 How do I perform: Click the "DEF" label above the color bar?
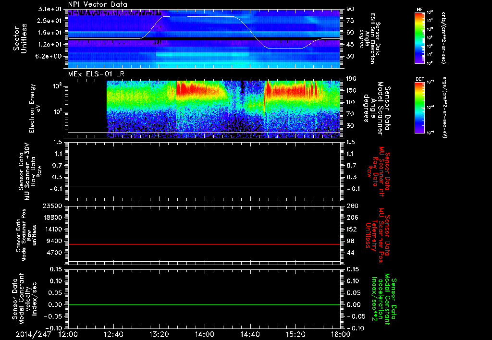point(419,79)
